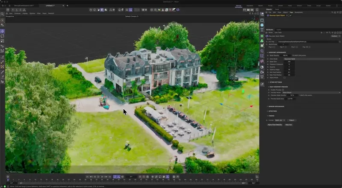Enable the Flip Y checkbox

(286, 47)
